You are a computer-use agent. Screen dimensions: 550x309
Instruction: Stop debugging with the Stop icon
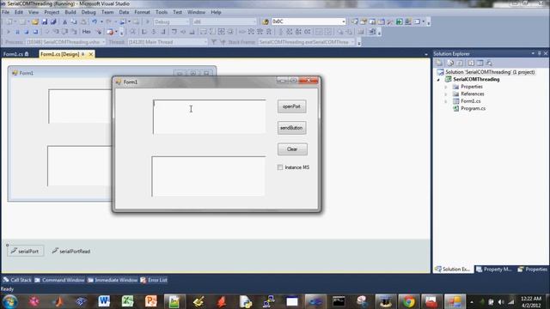(x=27, y=32)
